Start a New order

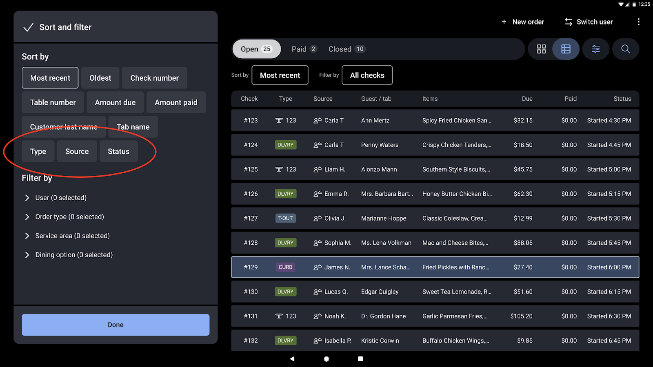tap(523, 22)
